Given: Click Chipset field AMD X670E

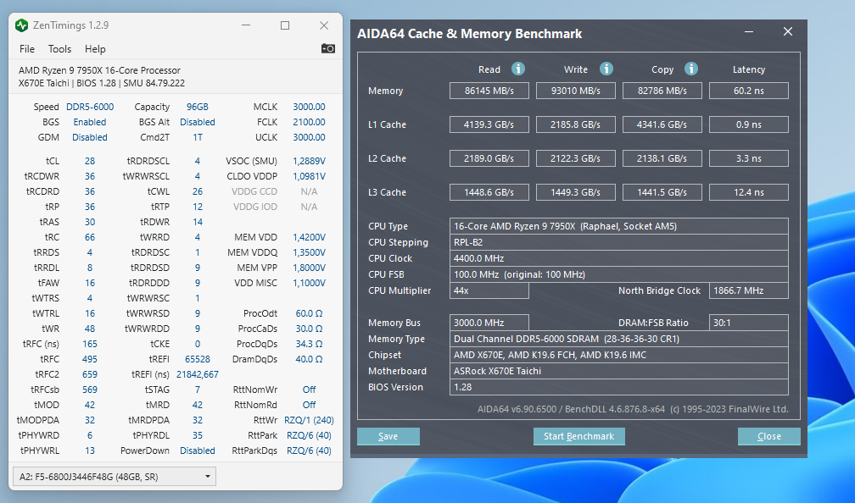Looking at the screenshot, I should tap(619, 355).
